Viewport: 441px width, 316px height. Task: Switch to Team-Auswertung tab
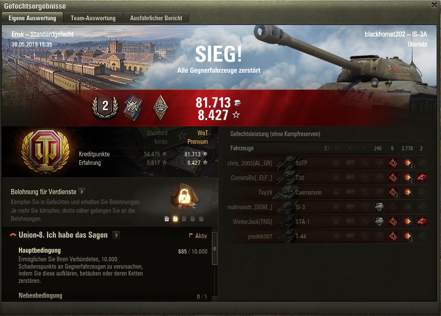coord(93,18)
